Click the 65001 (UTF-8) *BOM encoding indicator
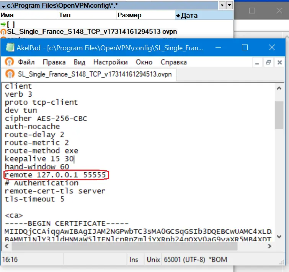289x272 pixels. 195,260
